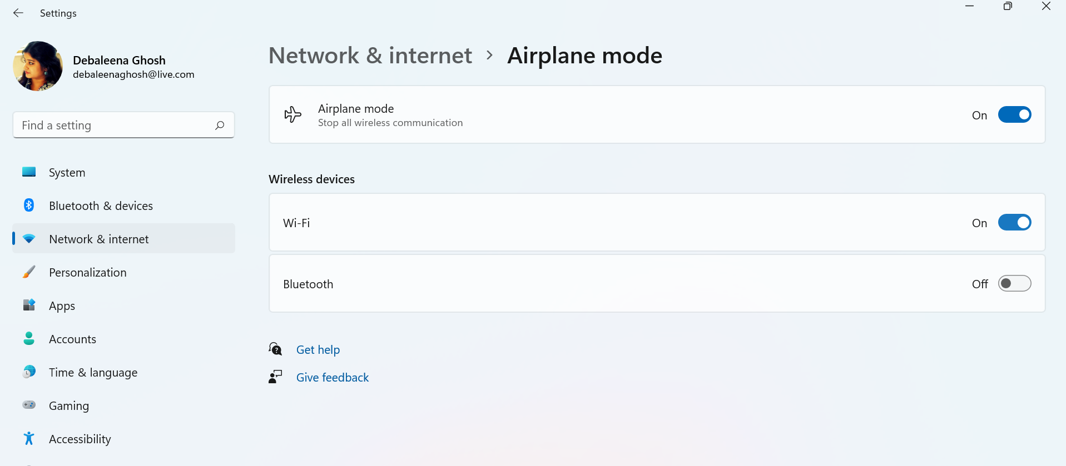Click the airplane icon in Airplane mode card

[x=292, y=114]
